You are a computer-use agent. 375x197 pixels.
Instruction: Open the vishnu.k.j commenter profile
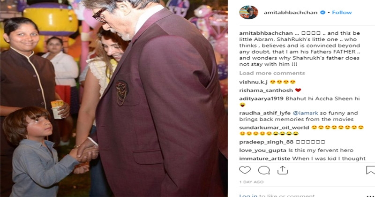253,82
